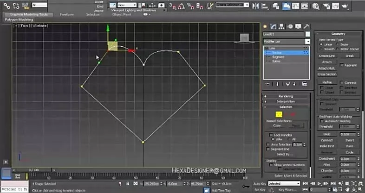Click the ViewCube in the Front viewport
The image size is (365, 193).
tap(244, 38)
